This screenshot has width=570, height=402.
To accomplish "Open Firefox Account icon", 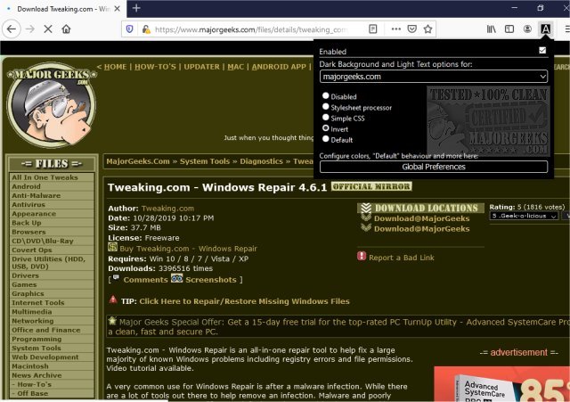I will click(x=527, y=29).
